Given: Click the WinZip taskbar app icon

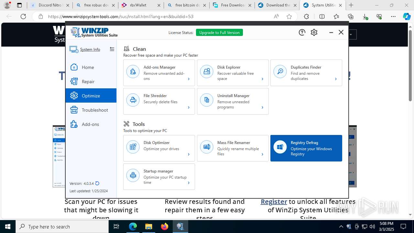Looking at the screenshot, I should 180,227.
